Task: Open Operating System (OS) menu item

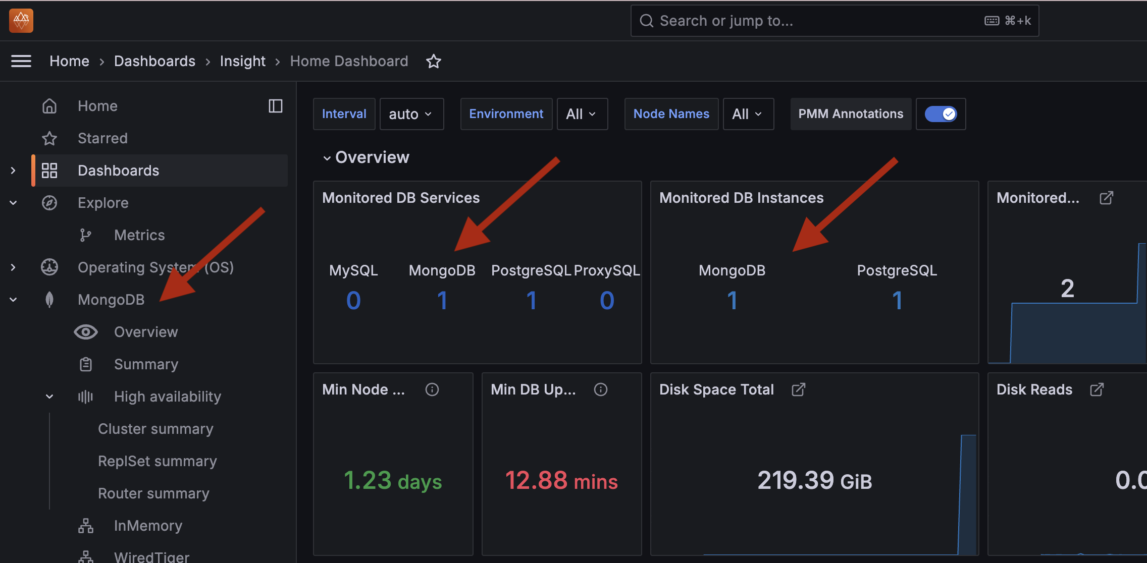Action: pos(155,267)
